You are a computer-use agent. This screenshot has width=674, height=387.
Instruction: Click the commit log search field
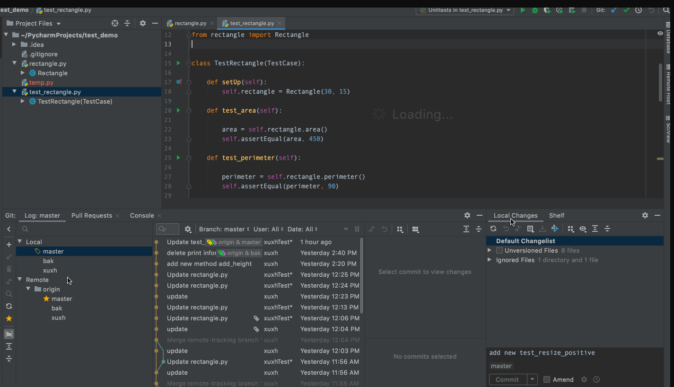(x=168, y=229)
